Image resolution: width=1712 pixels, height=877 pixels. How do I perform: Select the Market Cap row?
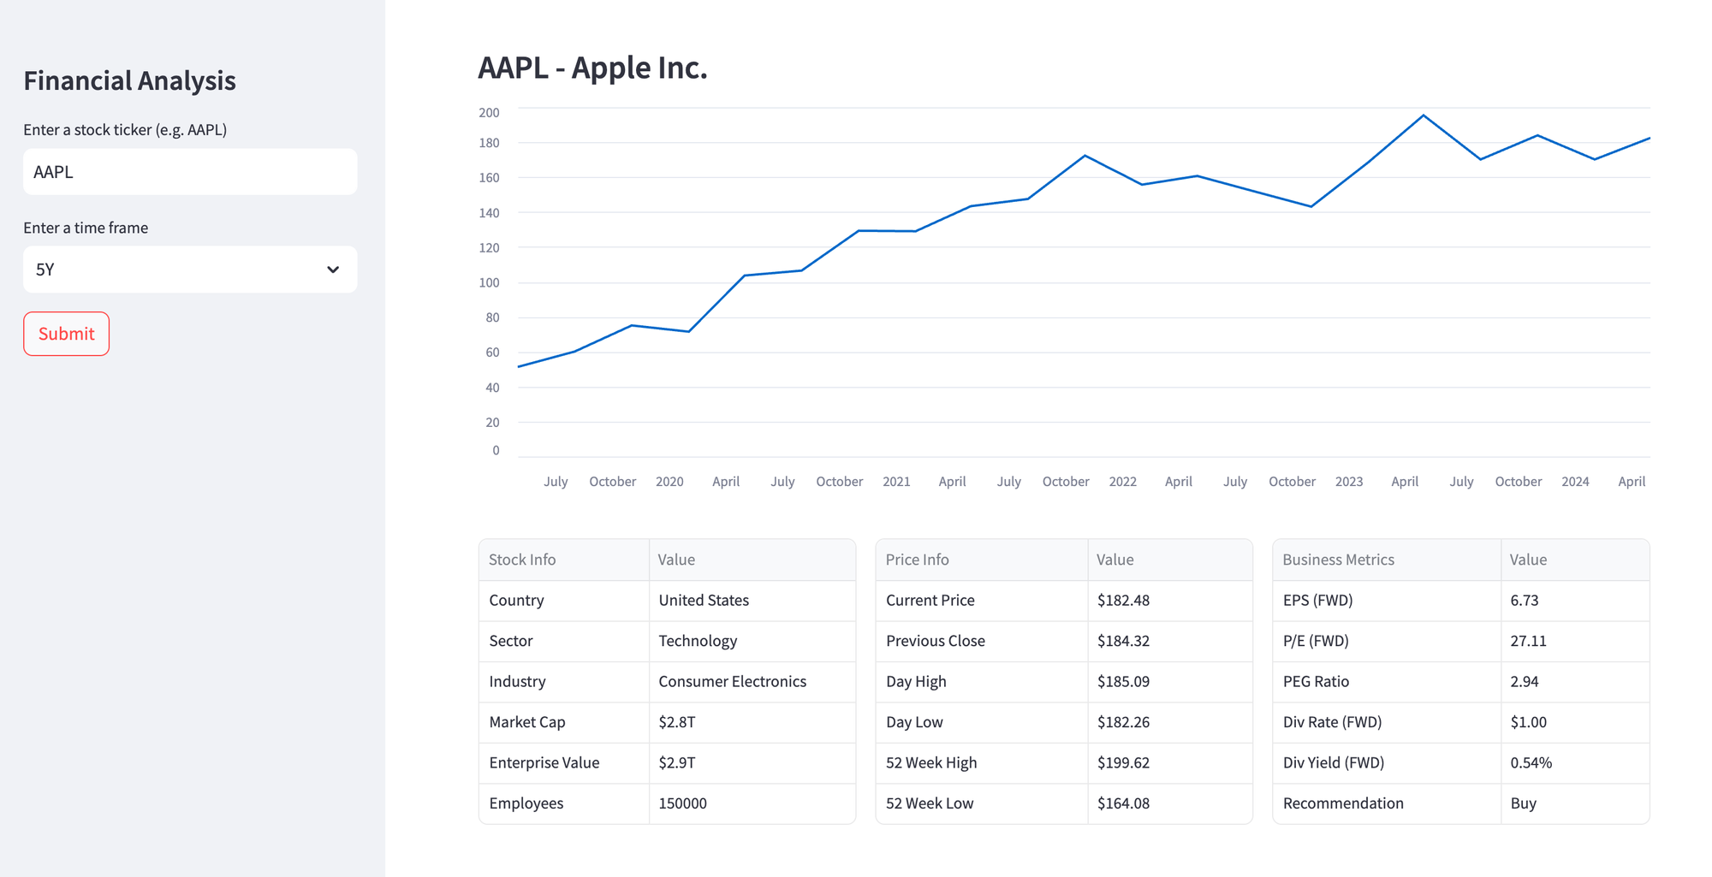(x=526, y=722)
